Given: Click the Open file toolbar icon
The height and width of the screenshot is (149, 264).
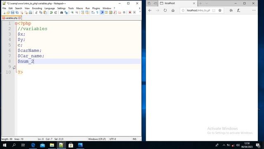Looking at the screenshot, I should [8, 12].
